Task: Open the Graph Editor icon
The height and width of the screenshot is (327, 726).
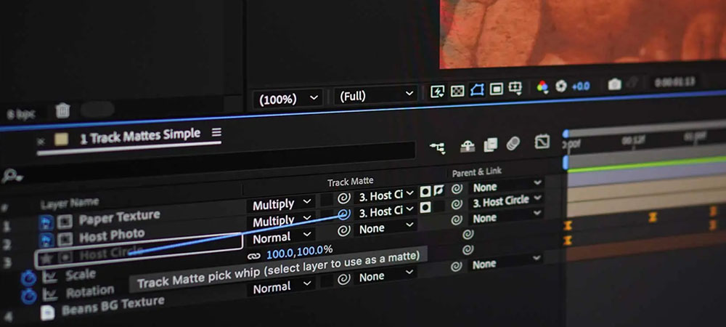Action: point(542,142)
